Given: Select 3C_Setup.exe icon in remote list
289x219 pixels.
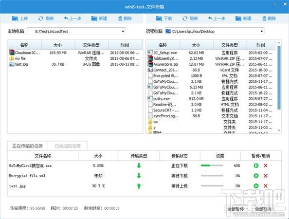Looking at the screenshot, I should (150, 53).
